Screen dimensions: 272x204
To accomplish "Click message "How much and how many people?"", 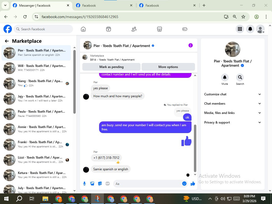I will (118, 96).
